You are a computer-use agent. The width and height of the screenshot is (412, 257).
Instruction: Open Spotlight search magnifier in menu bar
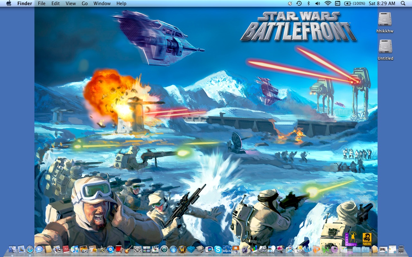click(x=403, y=4)
